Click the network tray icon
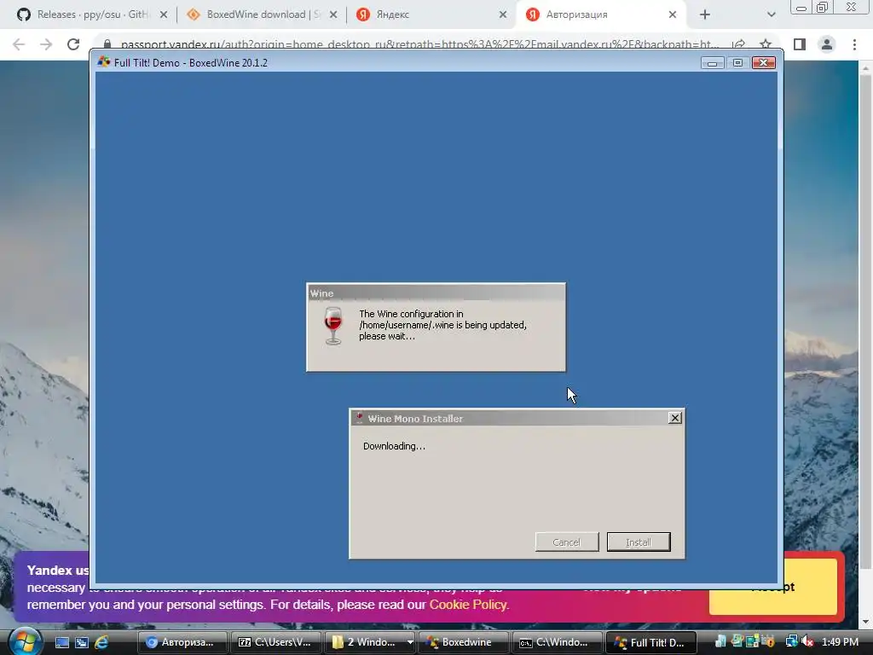 (791, 641)
